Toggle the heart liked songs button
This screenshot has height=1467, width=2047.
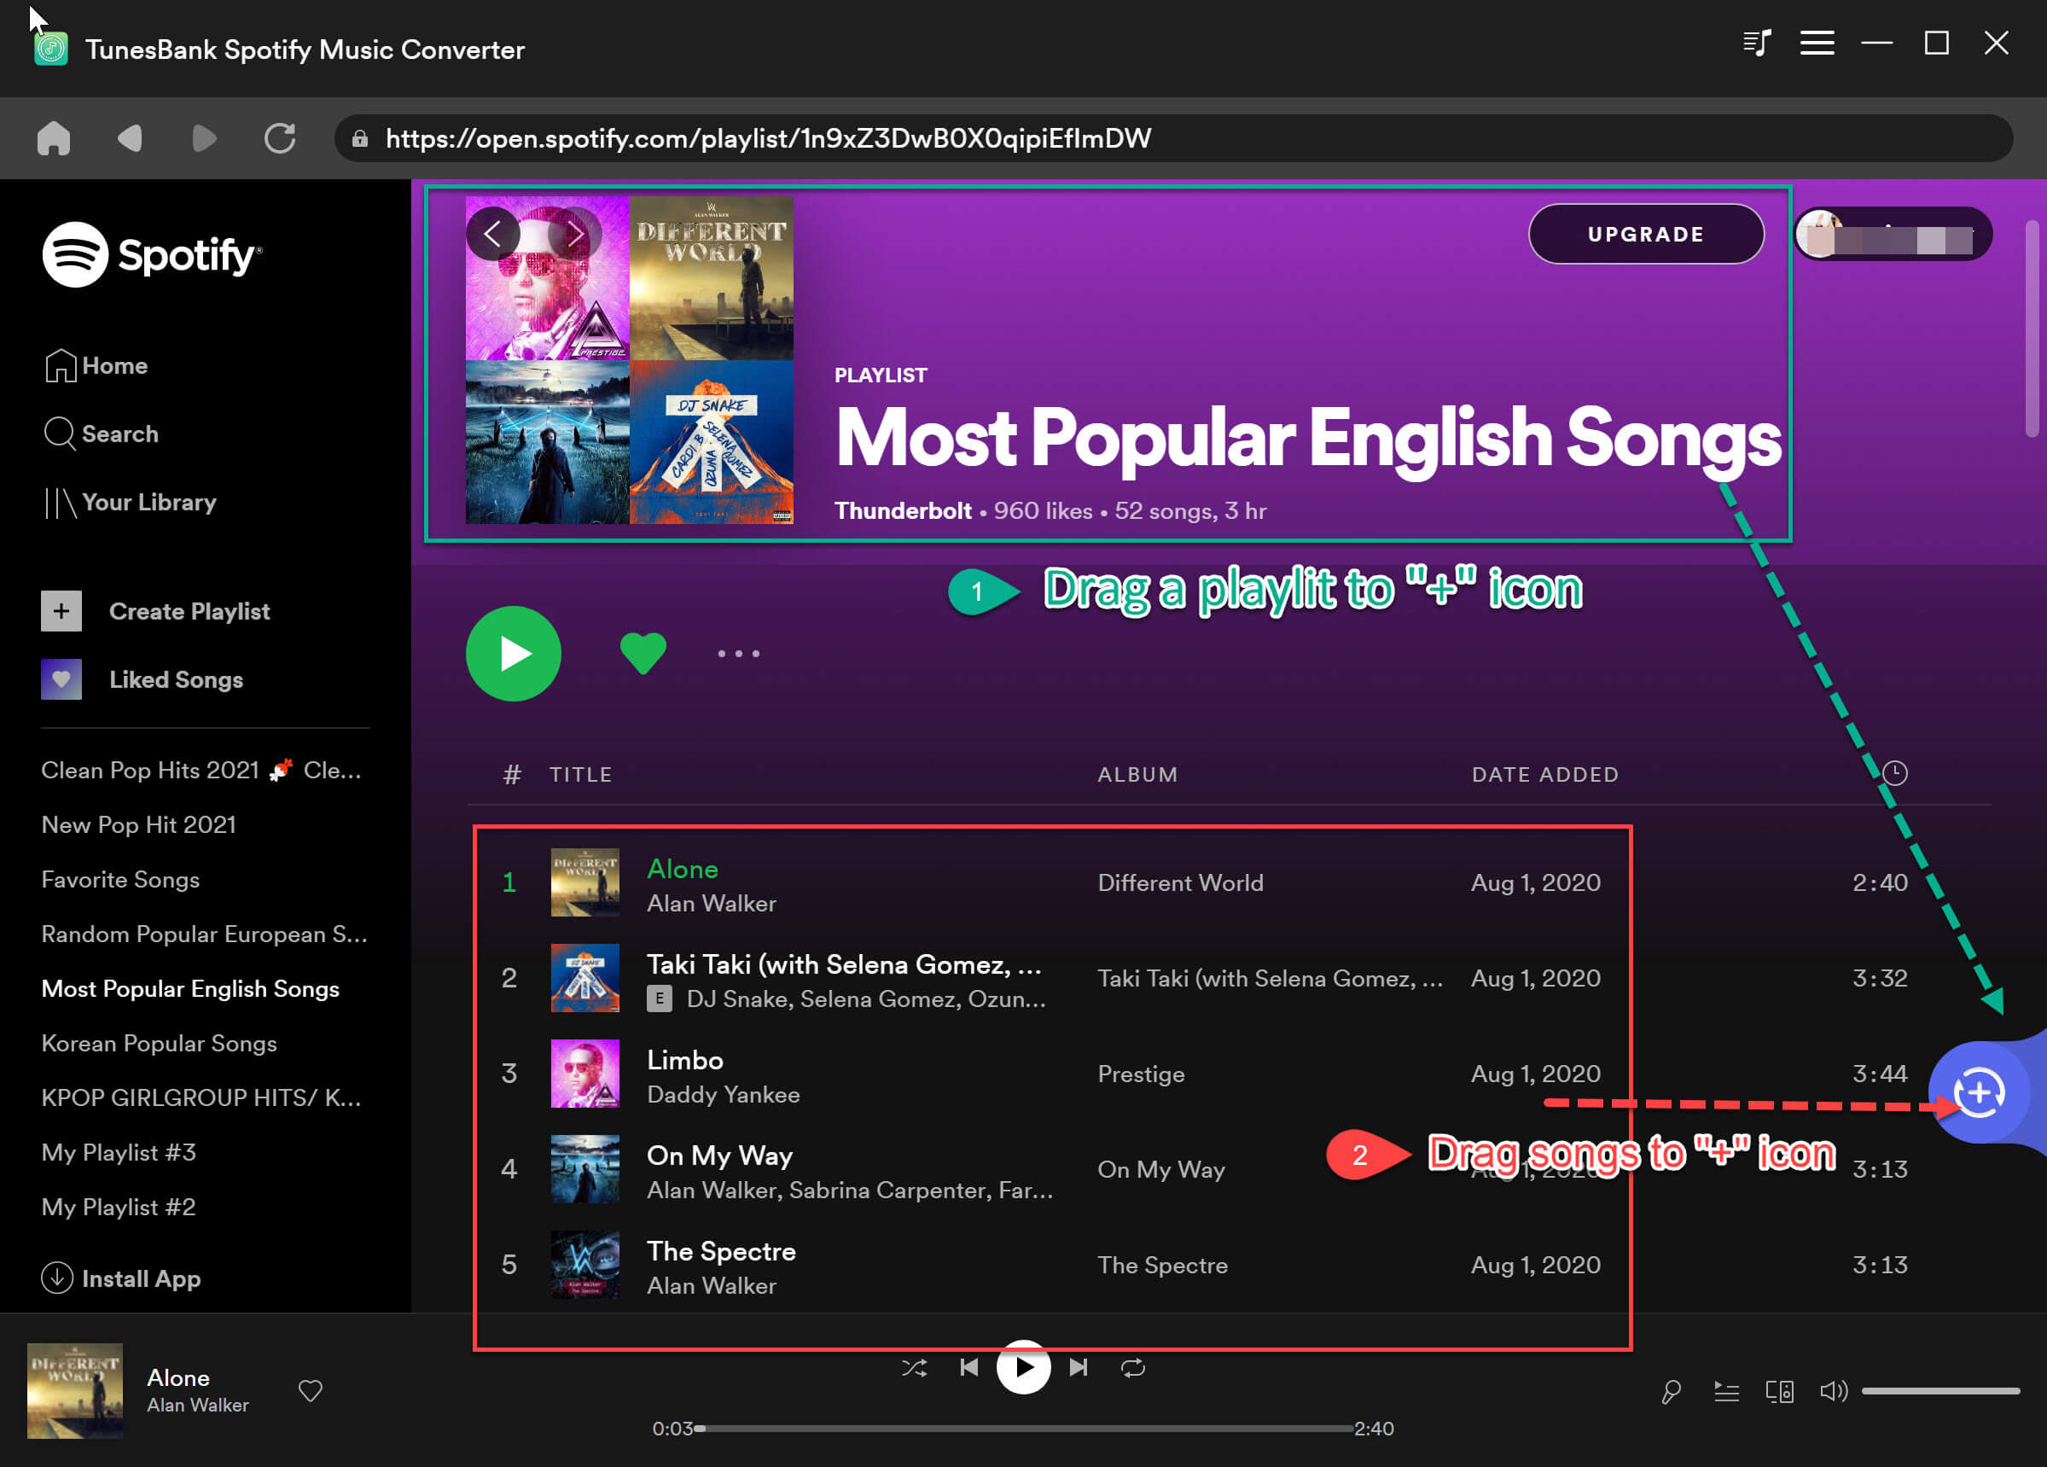[x=641, y=651]
